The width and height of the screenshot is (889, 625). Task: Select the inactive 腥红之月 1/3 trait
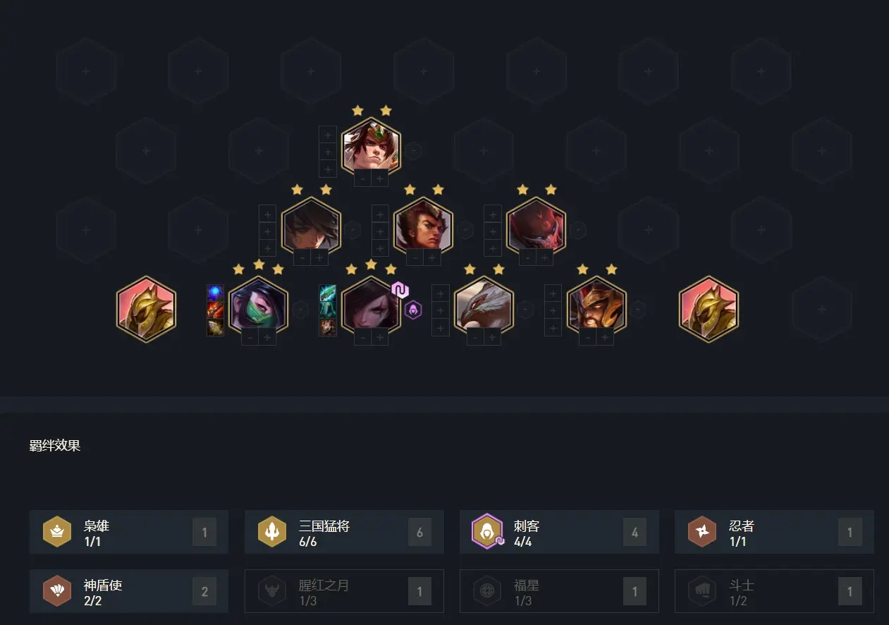(x=344, y=591)
